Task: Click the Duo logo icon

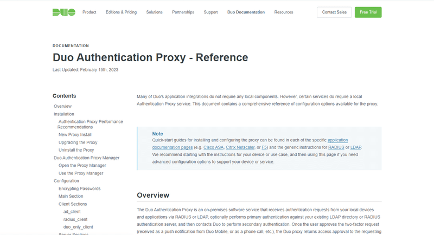Action: (64, 12)
